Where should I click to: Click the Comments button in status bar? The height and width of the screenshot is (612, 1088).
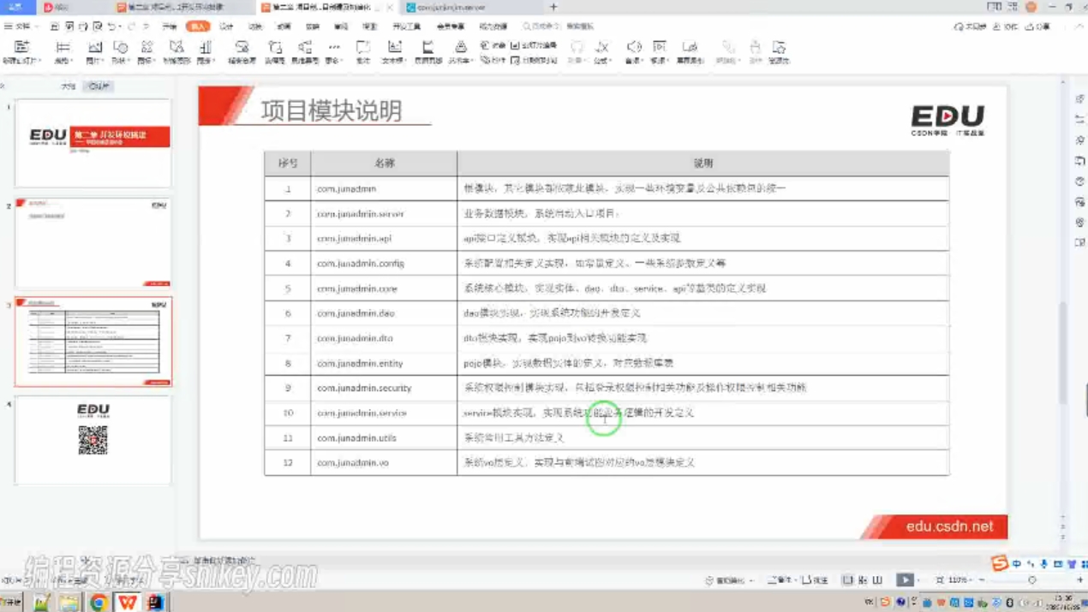(x=814, y=580)
